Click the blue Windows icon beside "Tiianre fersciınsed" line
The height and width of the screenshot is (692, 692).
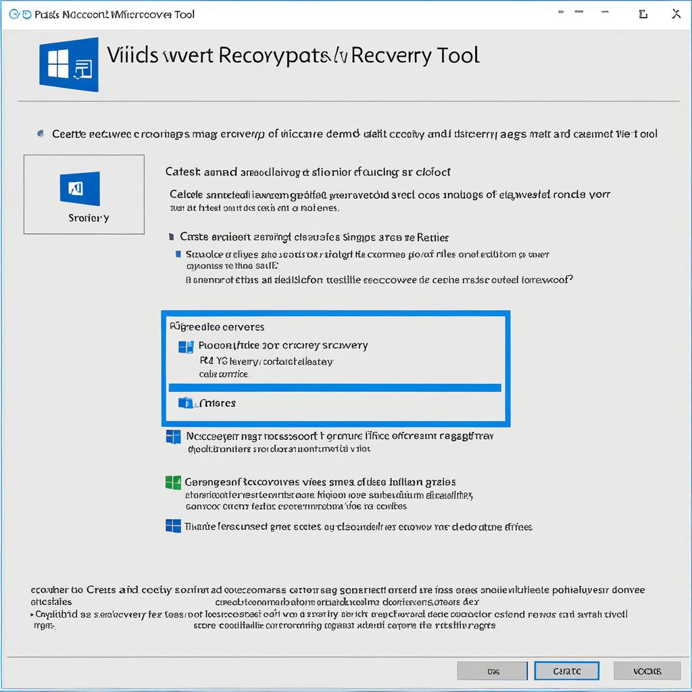pos(173,526)
